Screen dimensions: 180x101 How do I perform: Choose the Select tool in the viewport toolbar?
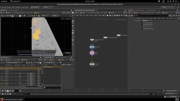4,16
